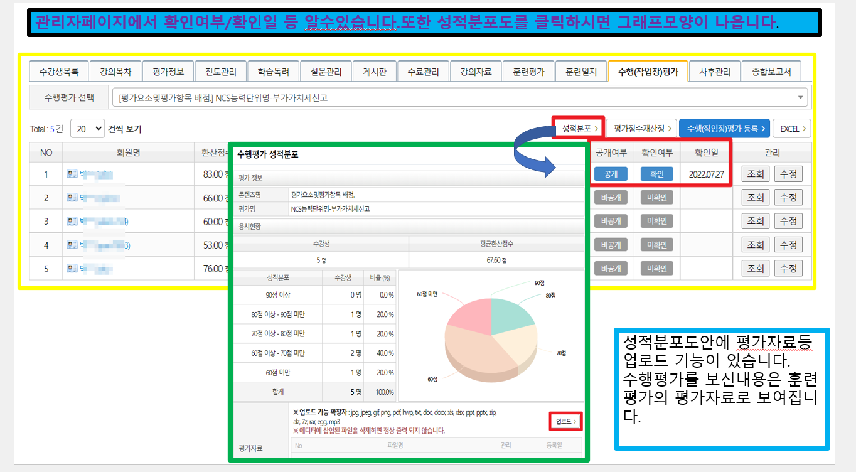Go to the 훈련평가 tab
The width and height of the screenshot is (856, 472).
coord(528,72)
